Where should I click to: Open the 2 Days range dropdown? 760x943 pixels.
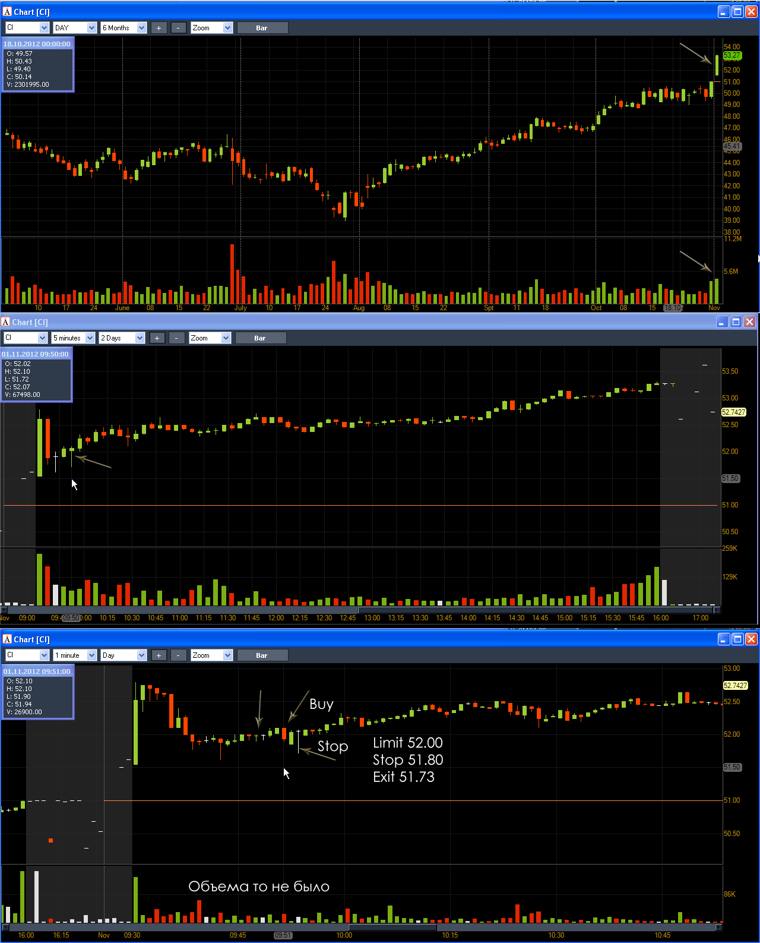tap(140, 338)
